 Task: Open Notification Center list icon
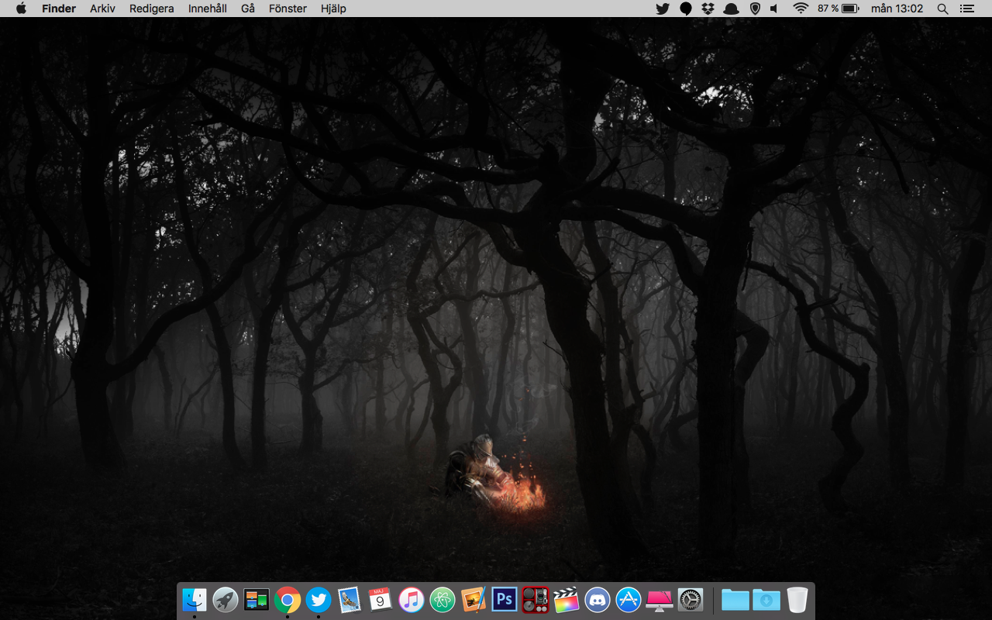click(966, 9)
